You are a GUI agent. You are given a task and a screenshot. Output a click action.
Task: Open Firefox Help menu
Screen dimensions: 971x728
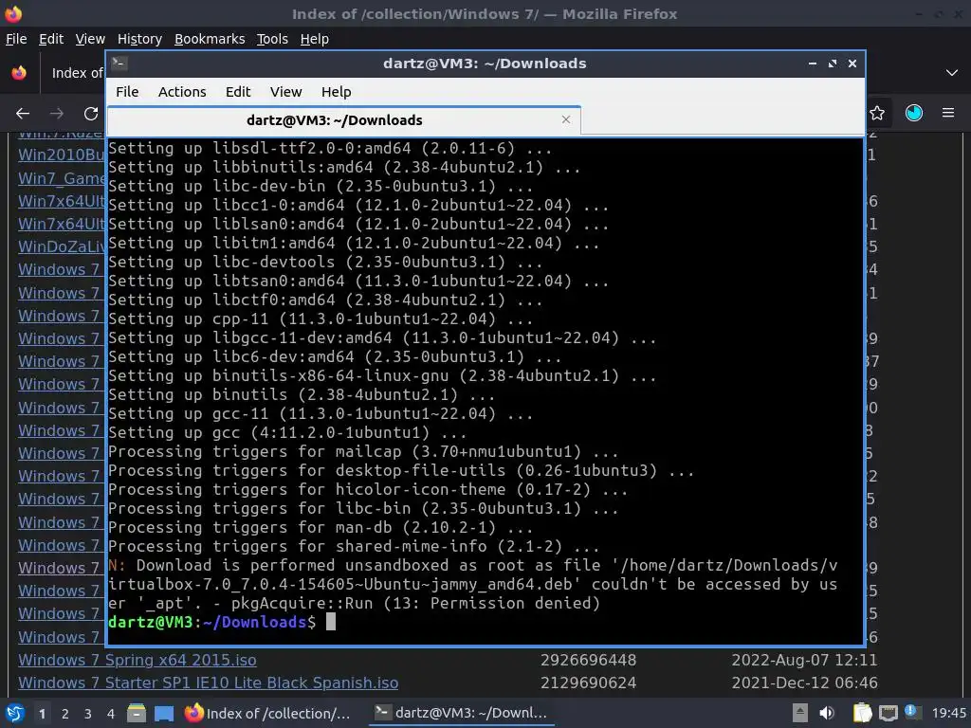(x=315, y=39)
